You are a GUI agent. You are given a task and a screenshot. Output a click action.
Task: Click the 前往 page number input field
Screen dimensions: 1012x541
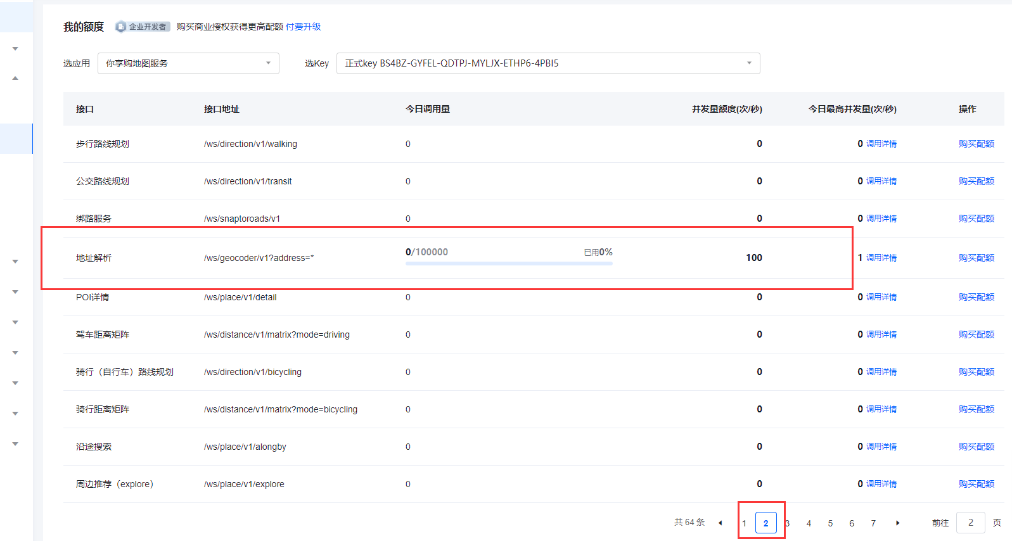tap(970, 523)
